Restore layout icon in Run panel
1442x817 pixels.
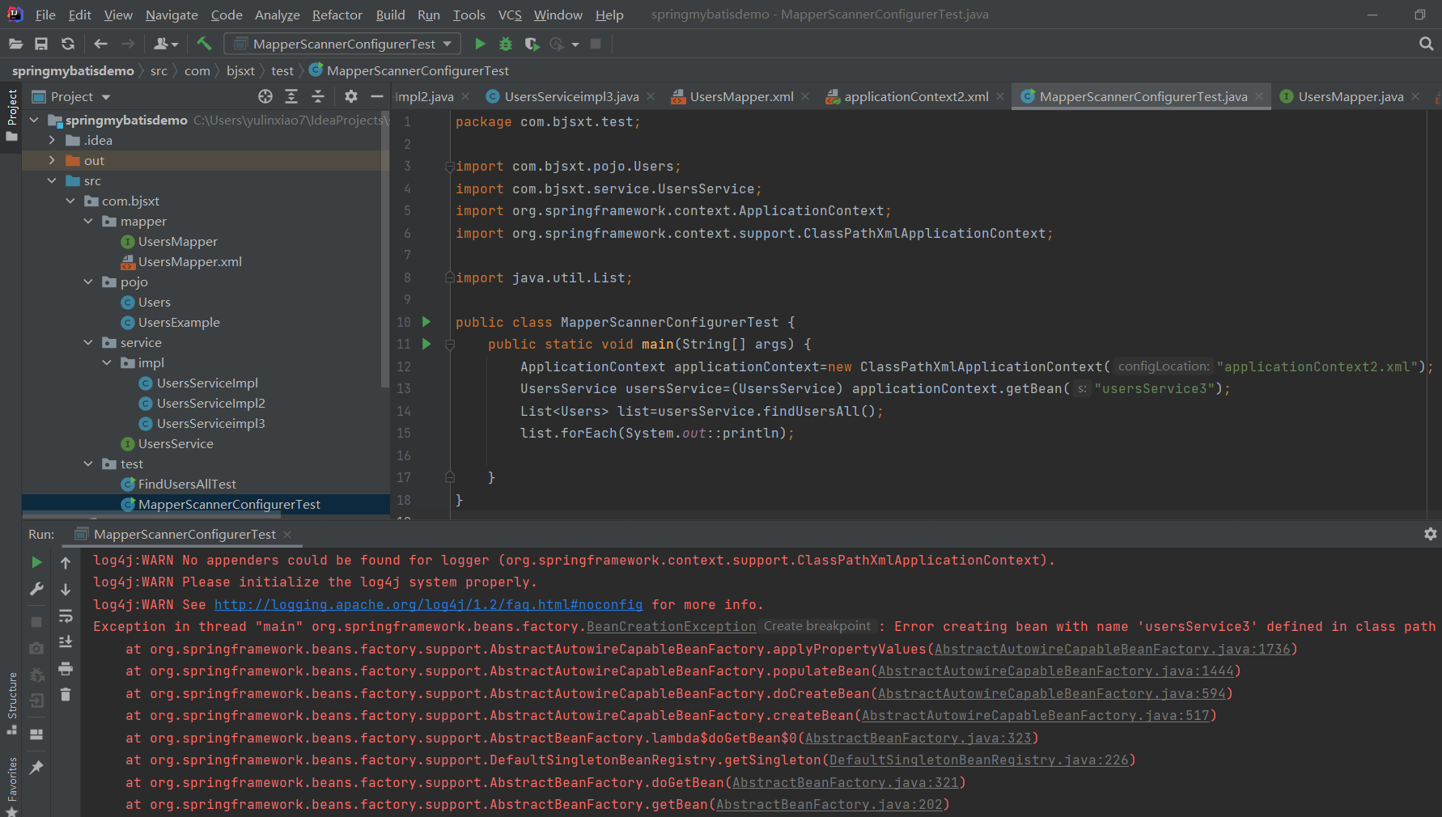[x=36, y=734]
